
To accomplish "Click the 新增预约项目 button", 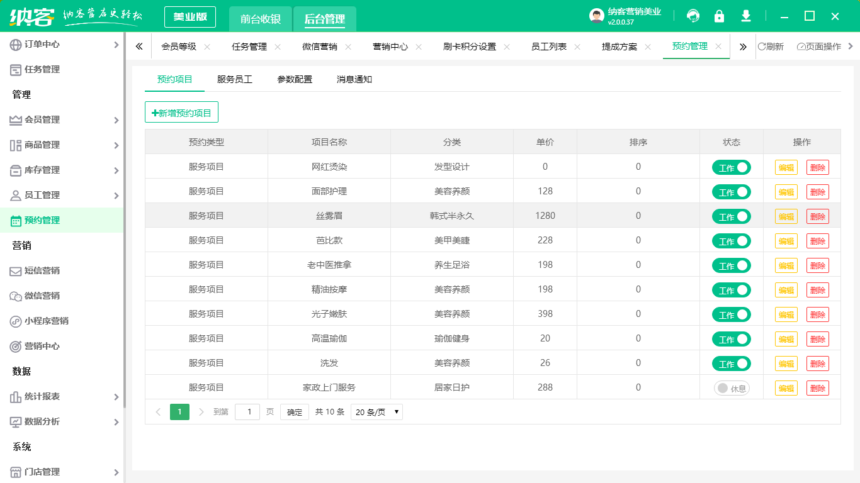I will pyautogui.click(x=181, y=111).
